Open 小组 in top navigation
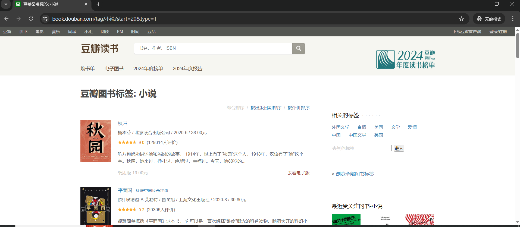This screenshot has width=520, height=227. [89, 32]
